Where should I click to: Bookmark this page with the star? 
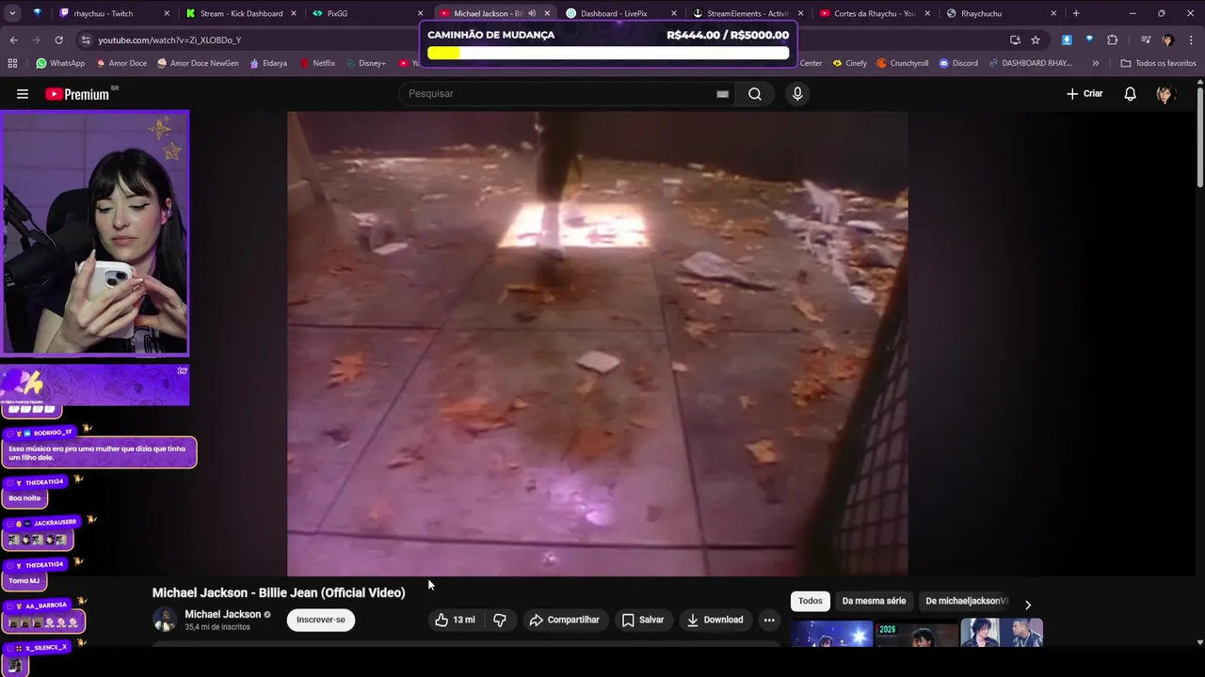(x=1036, y=39)
